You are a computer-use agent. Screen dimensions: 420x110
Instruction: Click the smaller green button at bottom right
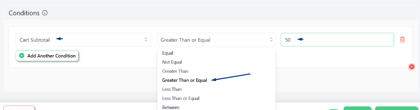[x=357, y=108]
